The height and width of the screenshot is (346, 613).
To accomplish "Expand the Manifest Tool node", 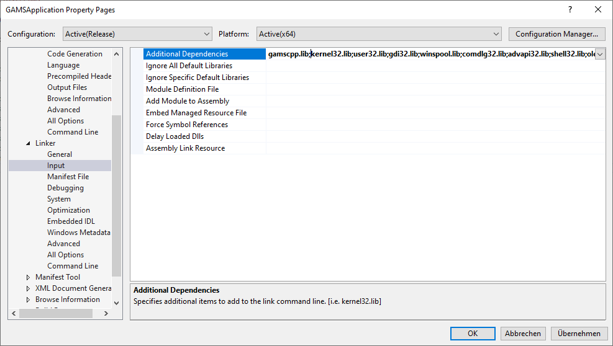I will [x=29, y=277].
